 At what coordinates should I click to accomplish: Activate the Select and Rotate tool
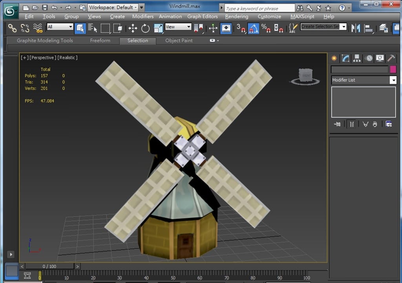point(146,28)
